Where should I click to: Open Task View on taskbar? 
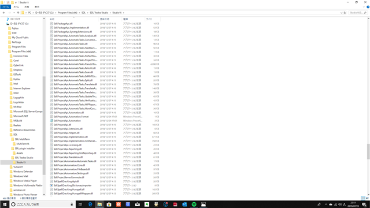click(80, 204)
